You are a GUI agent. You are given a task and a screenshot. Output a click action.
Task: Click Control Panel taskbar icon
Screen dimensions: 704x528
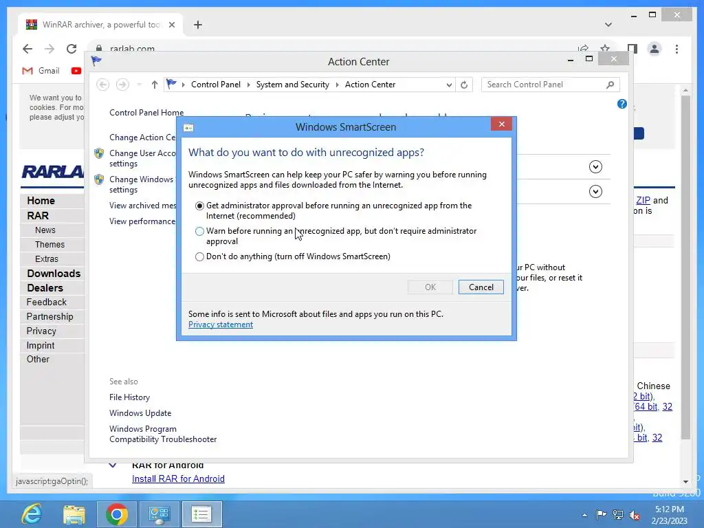click(159, 514)
